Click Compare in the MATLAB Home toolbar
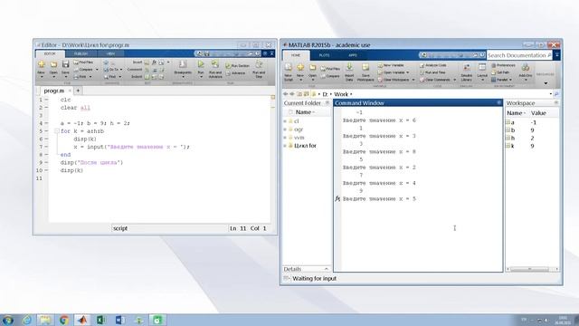579x326 pixels. pyautogui.click(x=329, y=76)
